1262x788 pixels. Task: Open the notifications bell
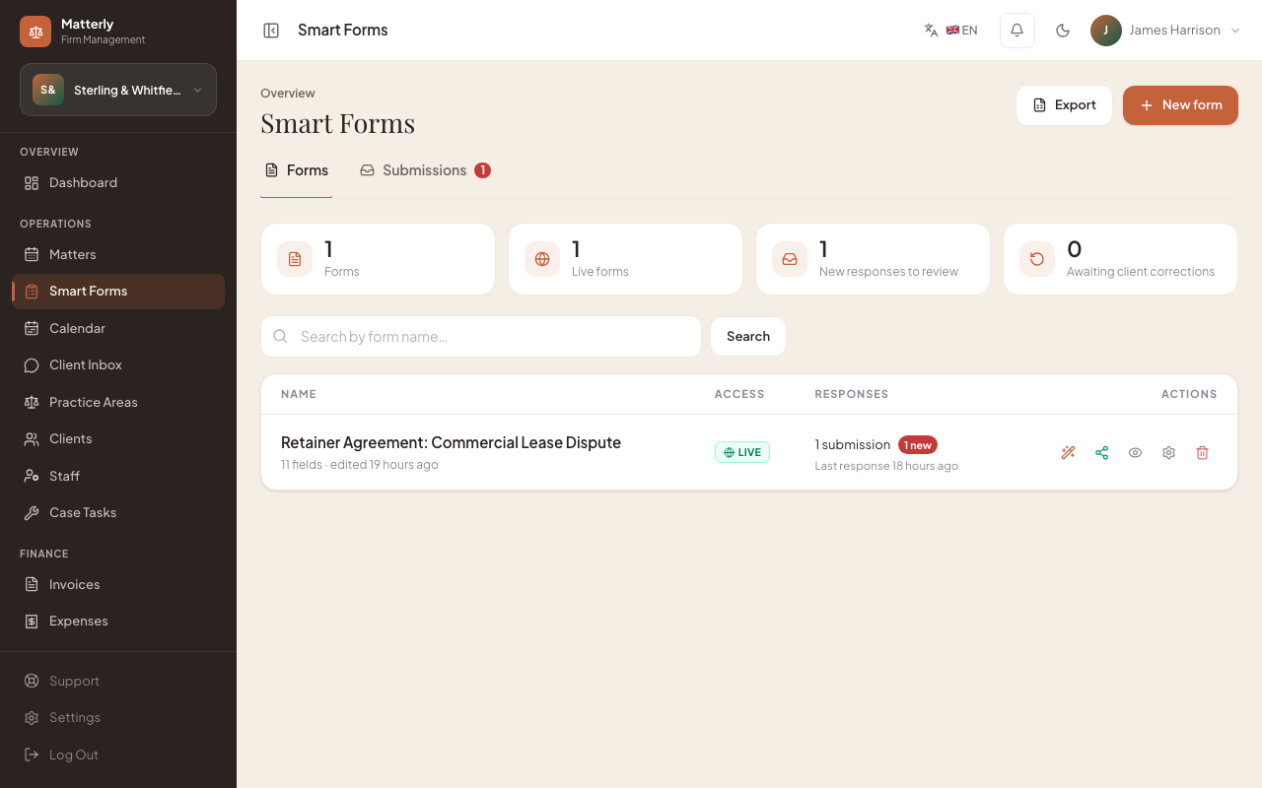1017,31
